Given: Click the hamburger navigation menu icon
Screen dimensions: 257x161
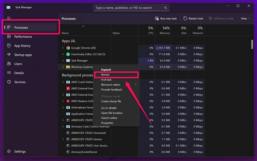Looking at the screenshot, I should [x=9, y=18].
